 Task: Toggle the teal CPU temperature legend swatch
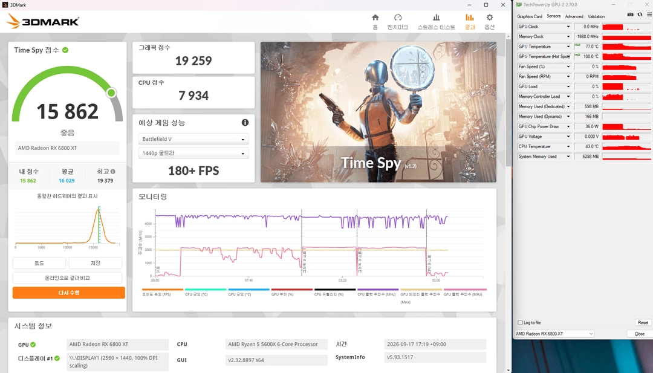(x=206, y=290)
